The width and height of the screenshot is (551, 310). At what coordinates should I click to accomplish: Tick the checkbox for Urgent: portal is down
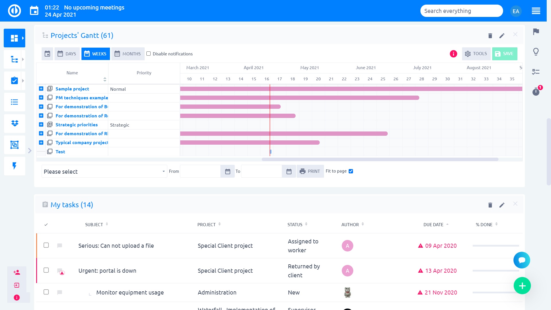(46, 270)
